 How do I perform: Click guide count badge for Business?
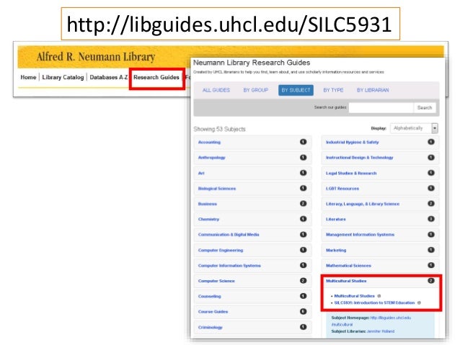click(303, 204)
